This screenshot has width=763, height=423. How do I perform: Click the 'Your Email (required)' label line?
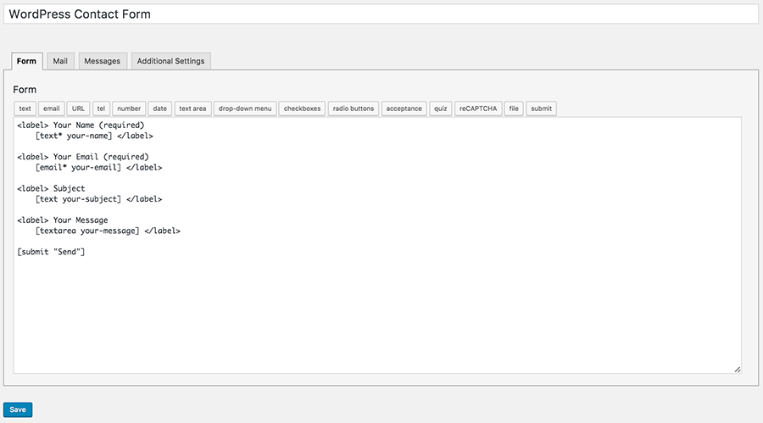tap(83, 157)
